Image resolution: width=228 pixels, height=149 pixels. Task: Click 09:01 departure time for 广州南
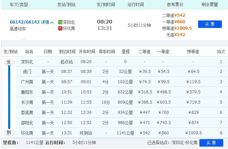(86, 82)
